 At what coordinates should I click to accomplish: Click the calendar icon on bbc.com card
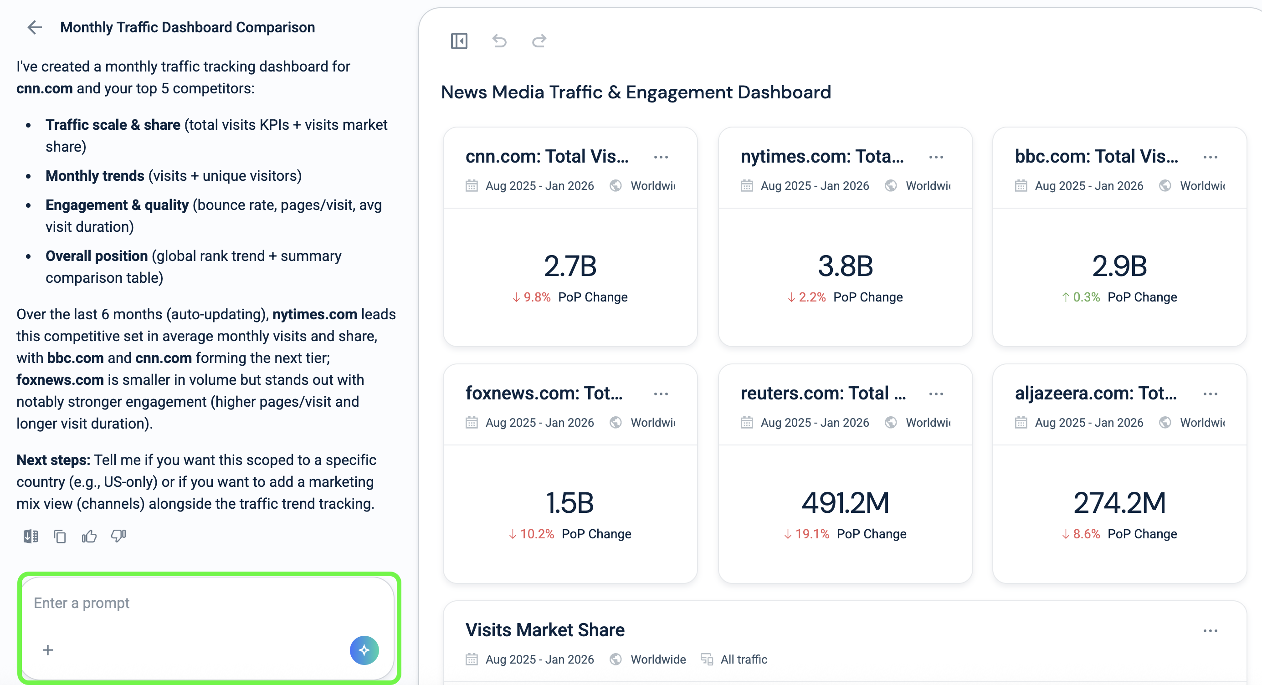[1021, 185]
